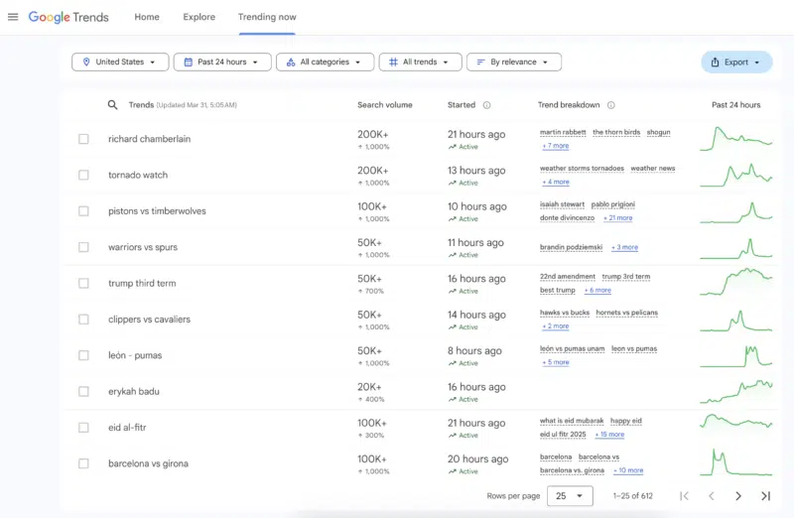This screenshot has height=518, width=794.
Task: Tick the clippers vs cavaliers checkbox
Action: coord(83,319)
